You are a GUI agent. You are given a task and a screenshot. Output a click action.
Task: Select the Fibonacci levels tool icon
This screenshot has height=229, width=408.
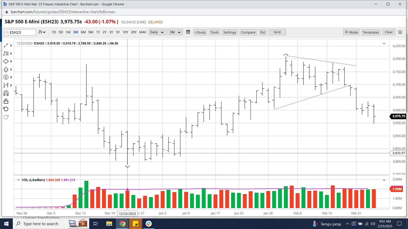click(x=6, y=53)
